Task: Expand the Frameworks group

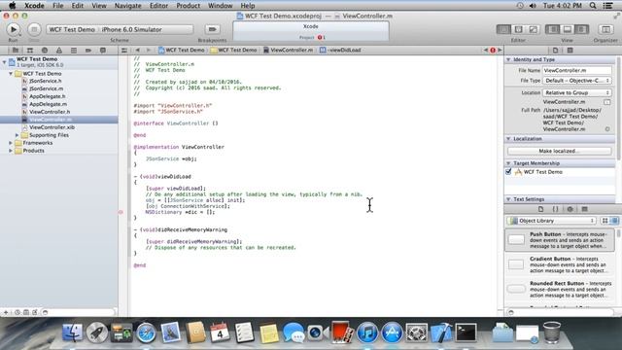Action: pyautogui.click(x=11, y=143)
